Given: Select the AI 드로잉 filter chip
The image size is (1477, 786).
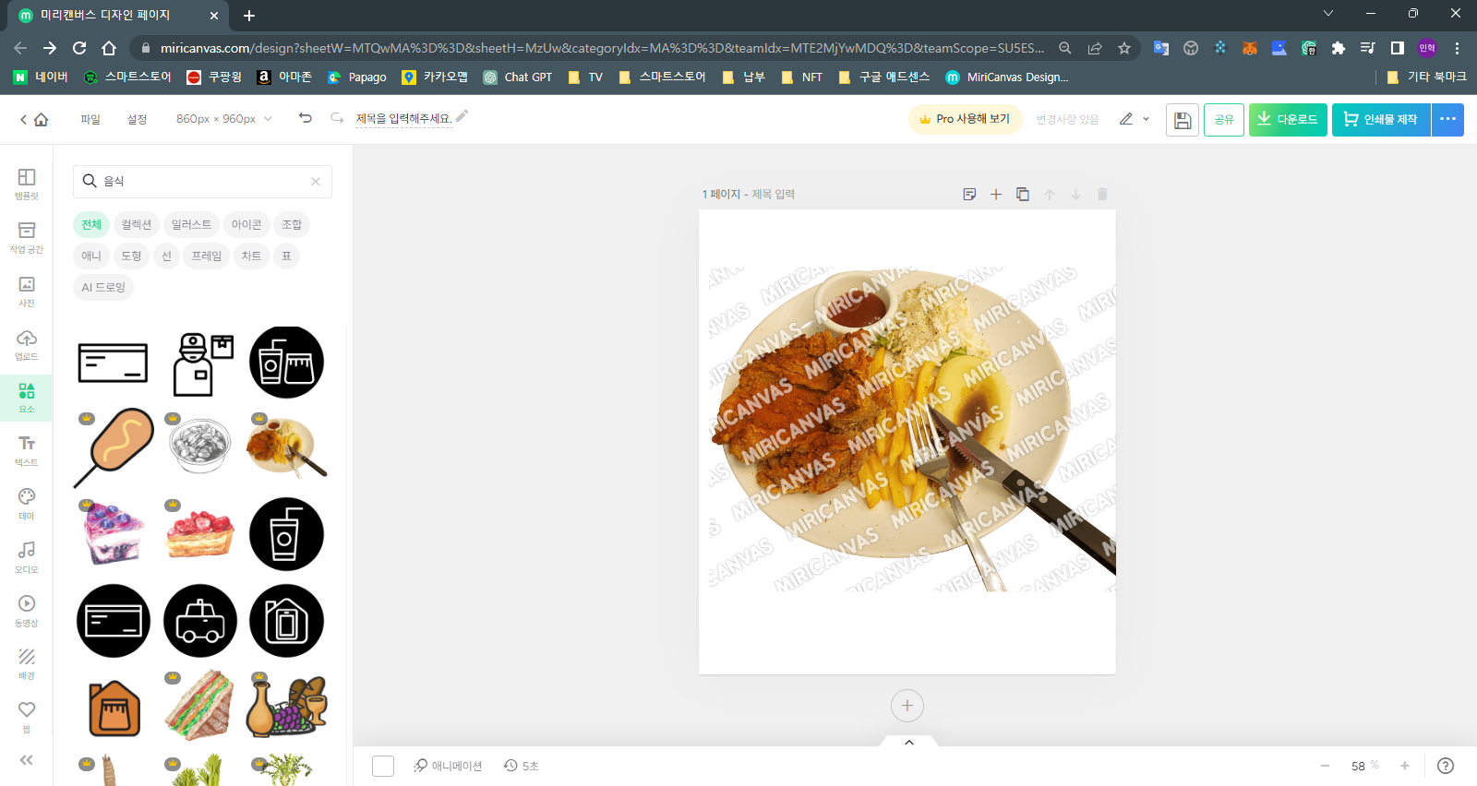Looking at the screenshot, I should 103,287.
